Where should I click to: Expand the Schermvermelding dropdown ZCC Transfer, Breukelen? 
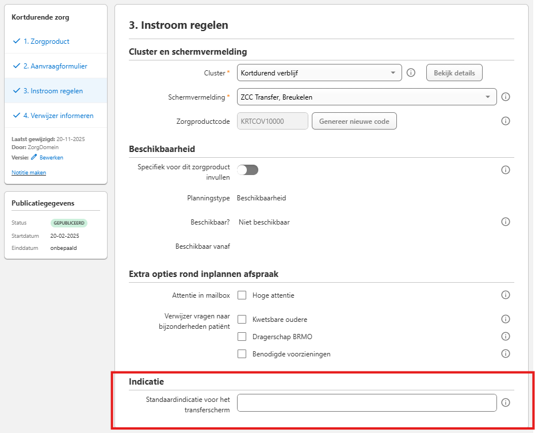pos(367,97)
